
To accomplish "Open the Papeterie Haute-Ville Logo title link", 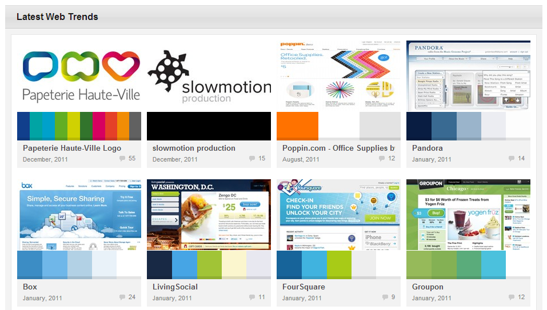I will pos(72,148).
